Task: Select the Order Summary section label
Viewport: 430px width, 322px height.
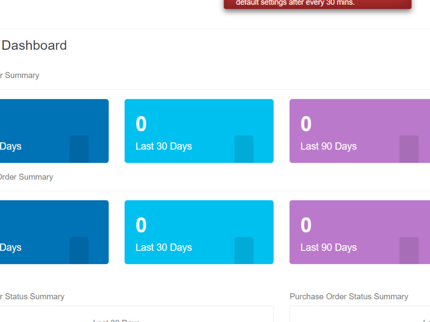Action: coord(27,176)
